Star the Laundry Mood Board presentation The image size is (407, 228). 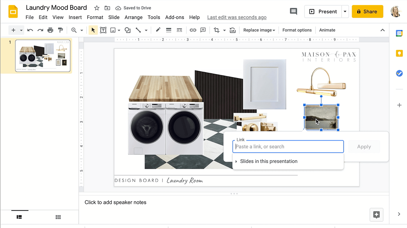click(97, 8)
